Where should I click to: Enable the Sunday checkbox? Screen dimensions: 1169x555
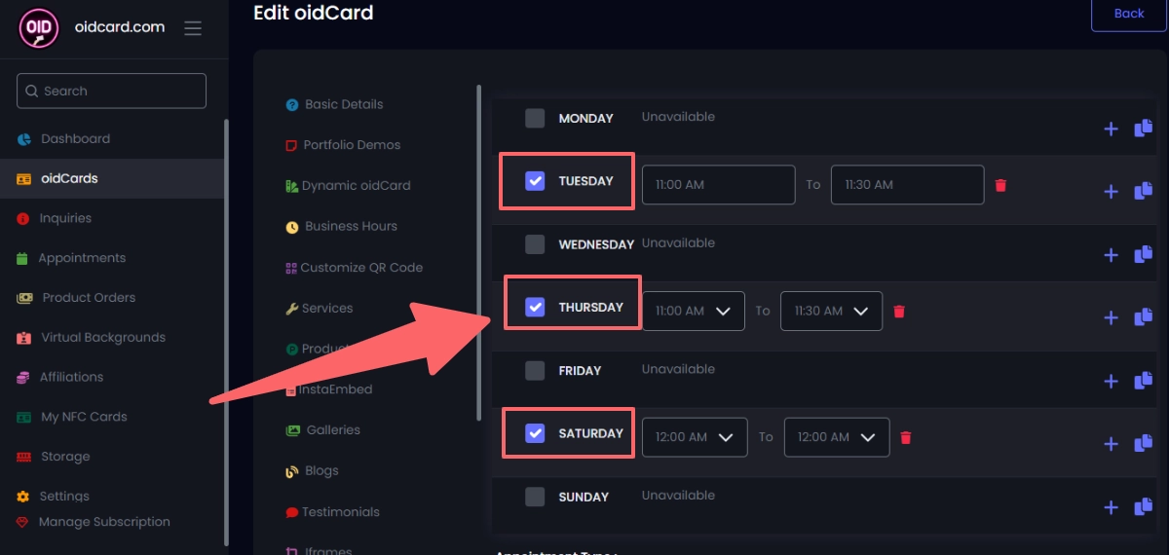pos(535,497)
